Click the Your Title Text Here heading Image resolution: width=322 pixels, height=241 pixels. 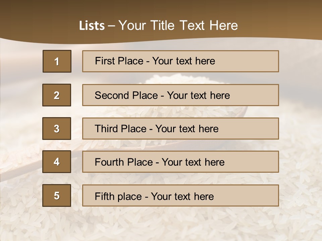178,25
